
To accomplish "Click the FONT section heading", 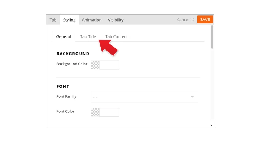I will [63, 86].
